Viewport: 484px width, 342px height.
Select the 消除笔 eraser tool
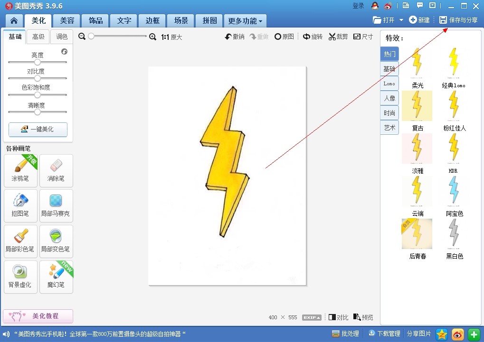pos(56,171)
